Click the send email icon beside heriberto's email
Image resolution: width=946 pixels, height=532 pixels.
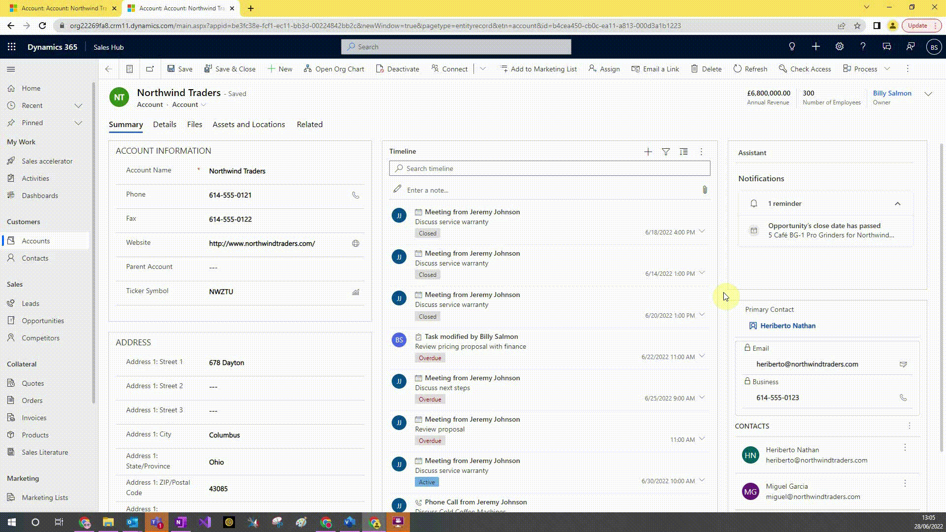(903, 364)
